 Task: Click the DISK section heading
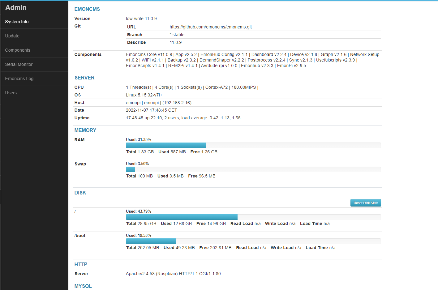point(80,193)
